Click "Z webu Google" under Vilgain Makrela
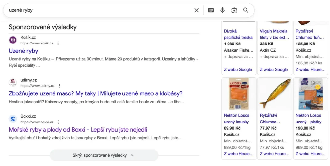 click(274, 70)
